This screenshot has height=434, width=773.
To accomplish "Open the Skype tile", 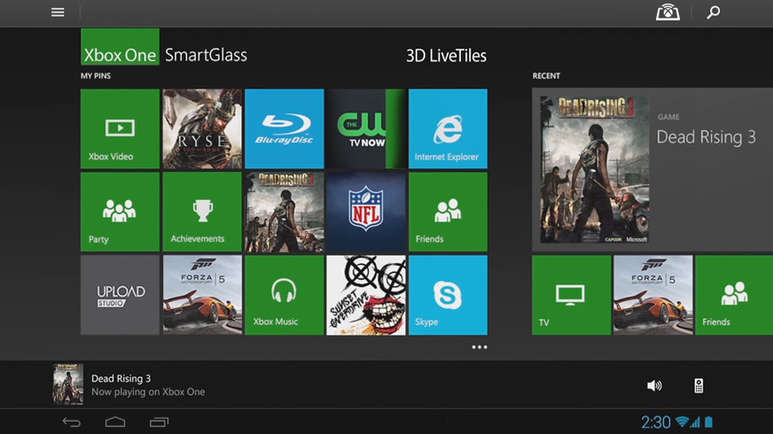I will point(449,295).
